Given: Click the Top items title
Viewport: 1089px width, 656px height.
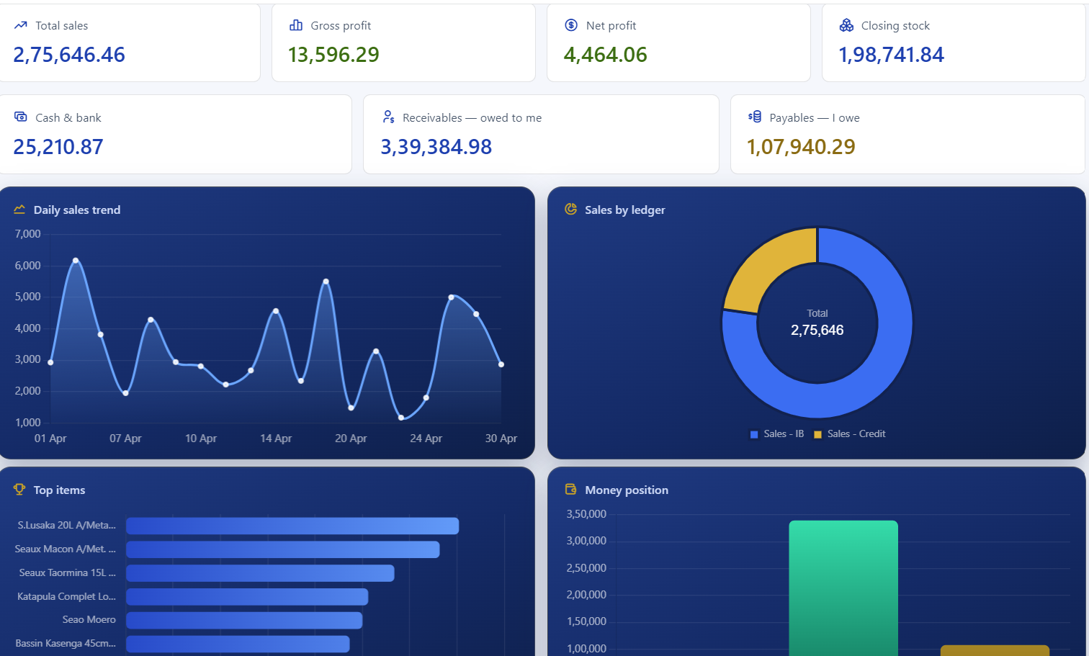Looking at the screenshot, I should [x=59, y=490].
